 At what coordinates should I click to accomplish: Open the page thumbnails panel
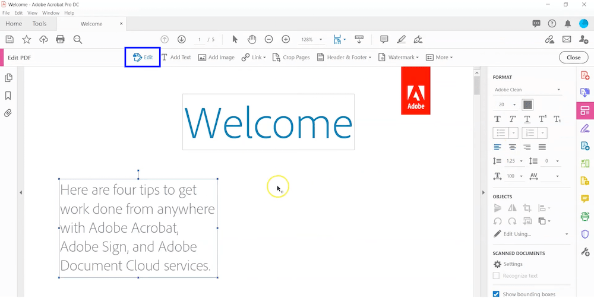[8, 78]
